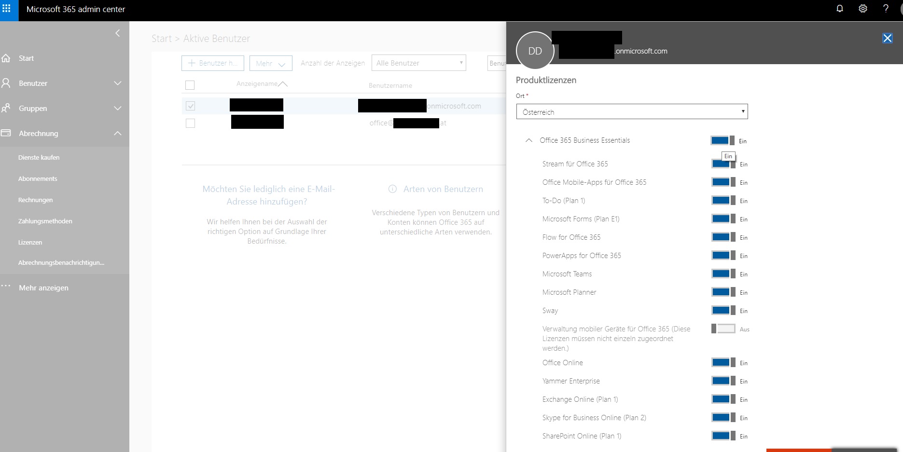Toggle Office Online switch

click(x=723, y=362)
